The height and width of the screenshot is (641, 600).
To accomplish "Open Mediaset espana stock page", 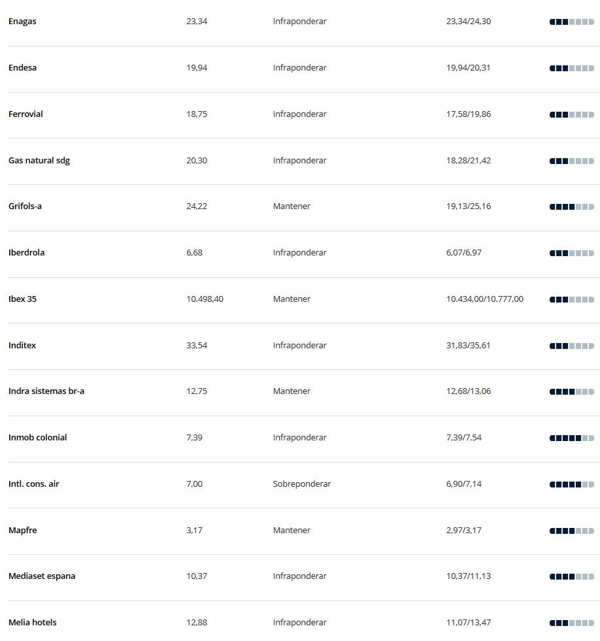I will [x=42, y=576].
